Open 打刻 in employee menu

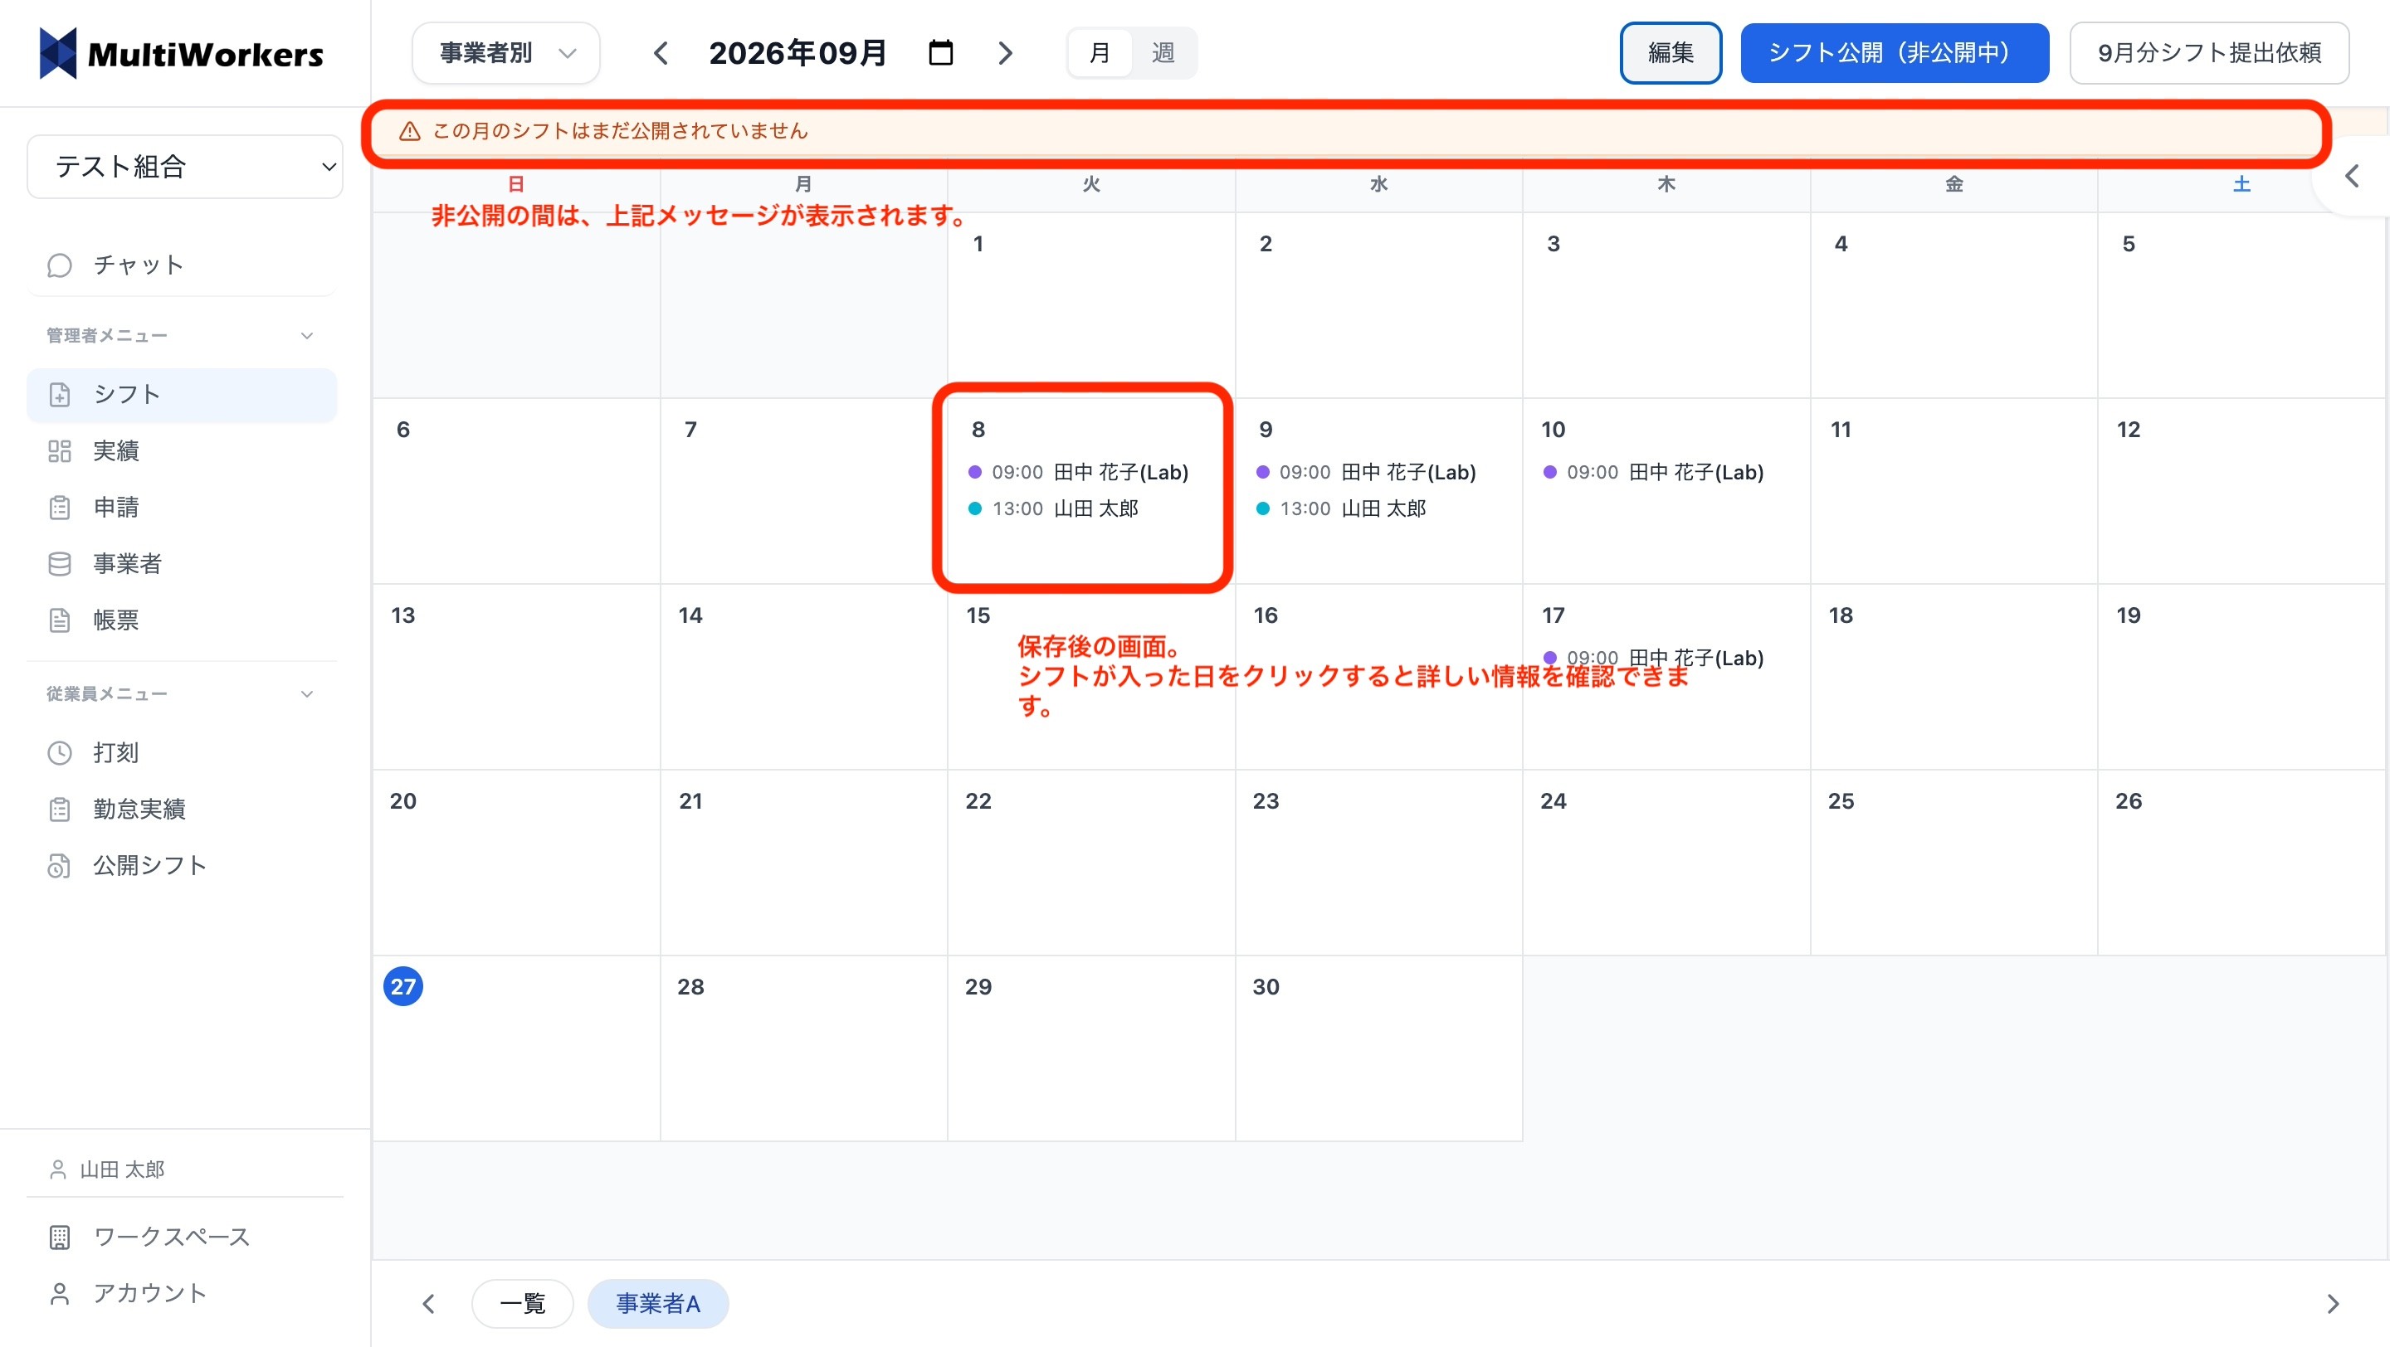pyautogui.click(x=182, y=751)
